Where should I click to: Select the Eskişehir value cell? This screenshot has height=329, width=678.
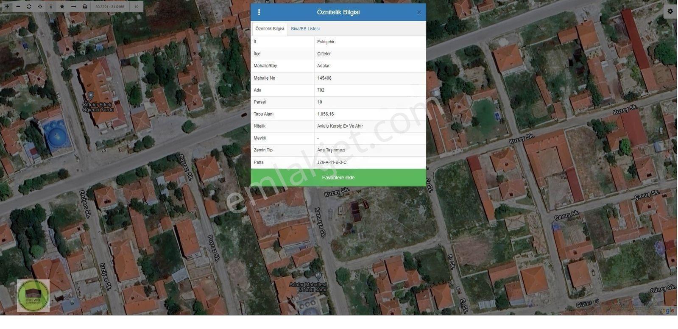pos(370,42)
